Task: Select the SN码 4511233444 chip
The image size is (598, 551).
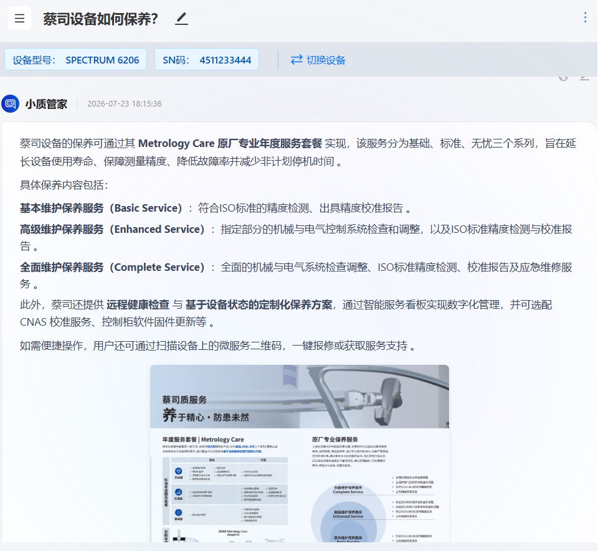Action: [207, 59]
